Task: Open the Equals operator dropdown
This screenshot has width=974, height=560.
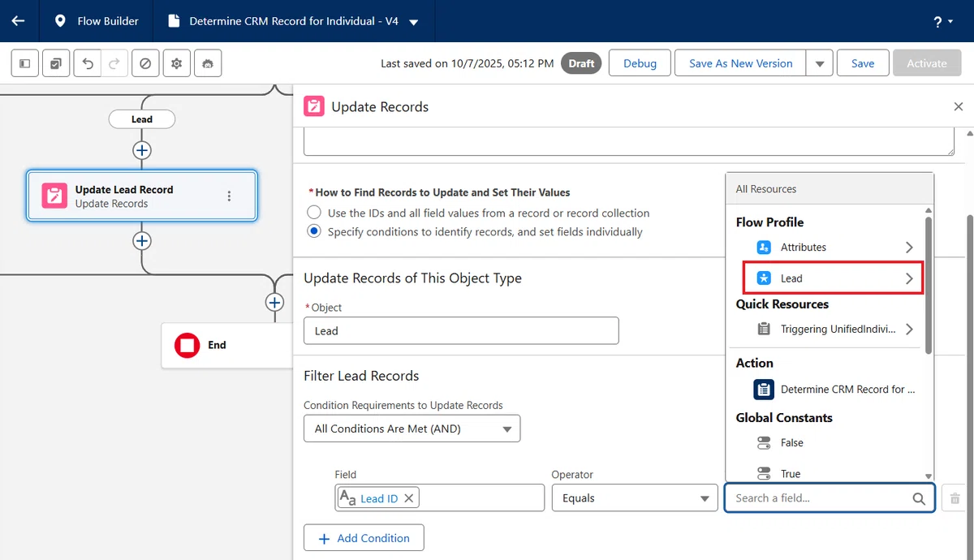Action: tap(634, 498)
